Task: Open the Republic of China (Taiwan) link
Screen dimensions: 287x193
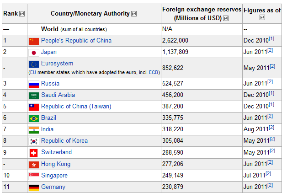Action: tap(76, 107)
